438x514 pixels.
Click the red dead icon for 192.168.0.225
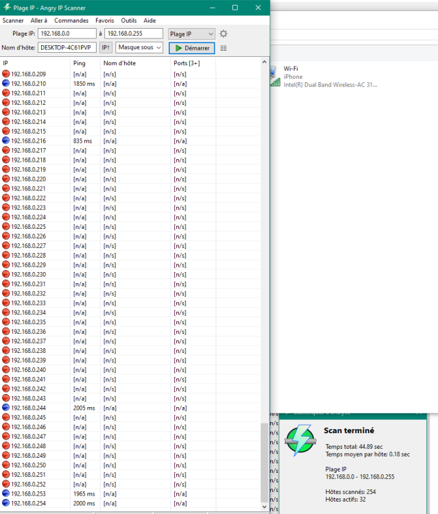coord(5,227)
